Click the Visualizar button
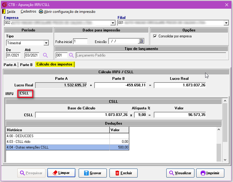This screenshot has height=182, width=233. 180,173
